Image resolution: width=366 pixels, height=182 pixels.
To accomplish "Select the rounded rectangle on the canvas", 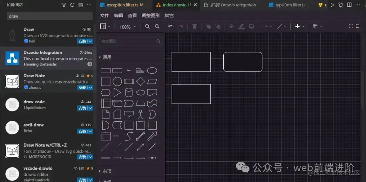I will (x=243, y=62).
